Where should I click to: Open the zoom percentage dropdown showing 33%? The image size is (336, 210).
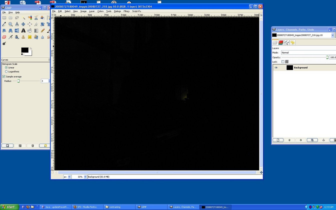tap(85, 177)
